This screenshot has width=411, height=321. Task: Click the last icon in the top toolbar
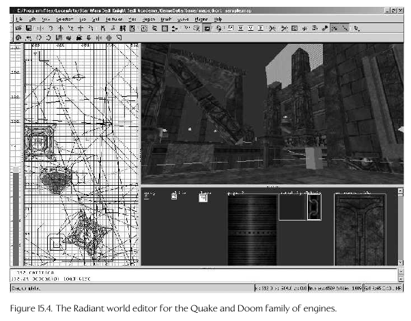click(358, 29)
